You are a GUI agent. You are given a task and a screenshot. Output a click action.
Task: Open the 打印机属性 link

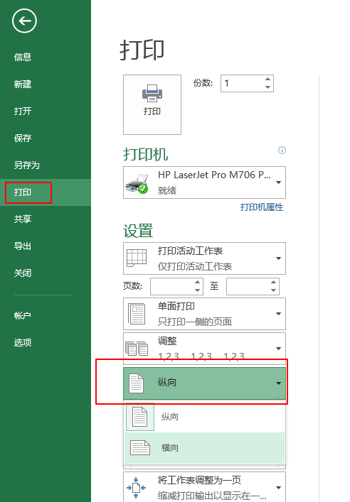click(x=262, y=207)
